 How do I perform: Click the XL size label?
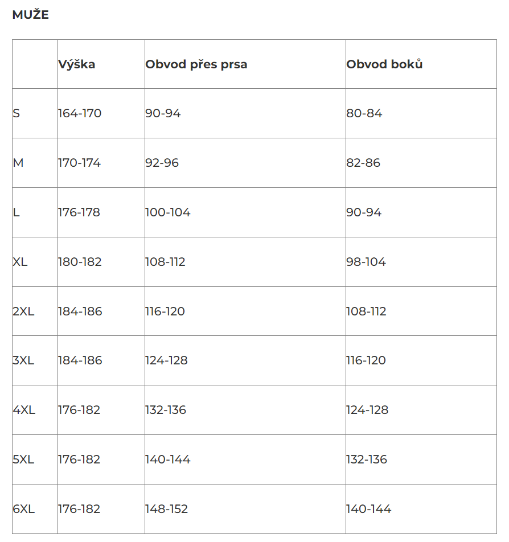tap(20, 262)
